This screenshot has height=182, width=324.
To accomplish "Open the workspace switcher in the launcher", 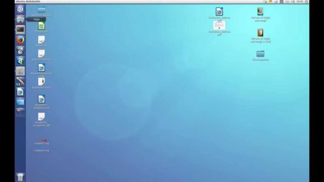I will [20, 112].
